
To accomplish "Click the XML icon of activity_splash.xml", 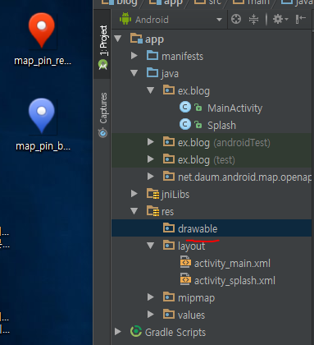I will coord(185,279).
